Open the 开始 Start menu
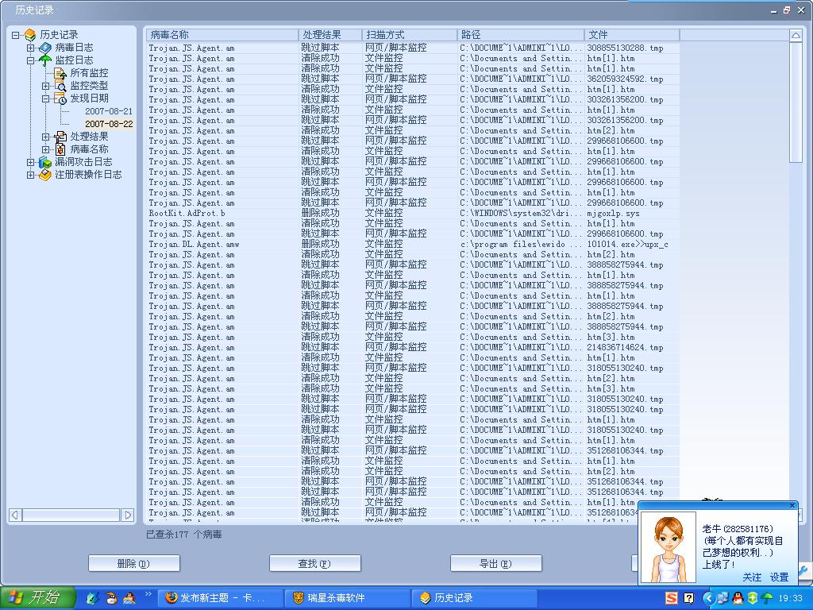Screen dimensions: 813x610 [x=38, y=598]
